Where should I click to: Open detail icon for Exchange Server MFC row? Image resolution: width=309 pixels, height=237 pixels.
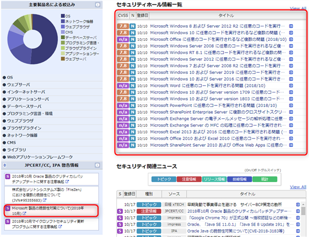pos(291,126)
